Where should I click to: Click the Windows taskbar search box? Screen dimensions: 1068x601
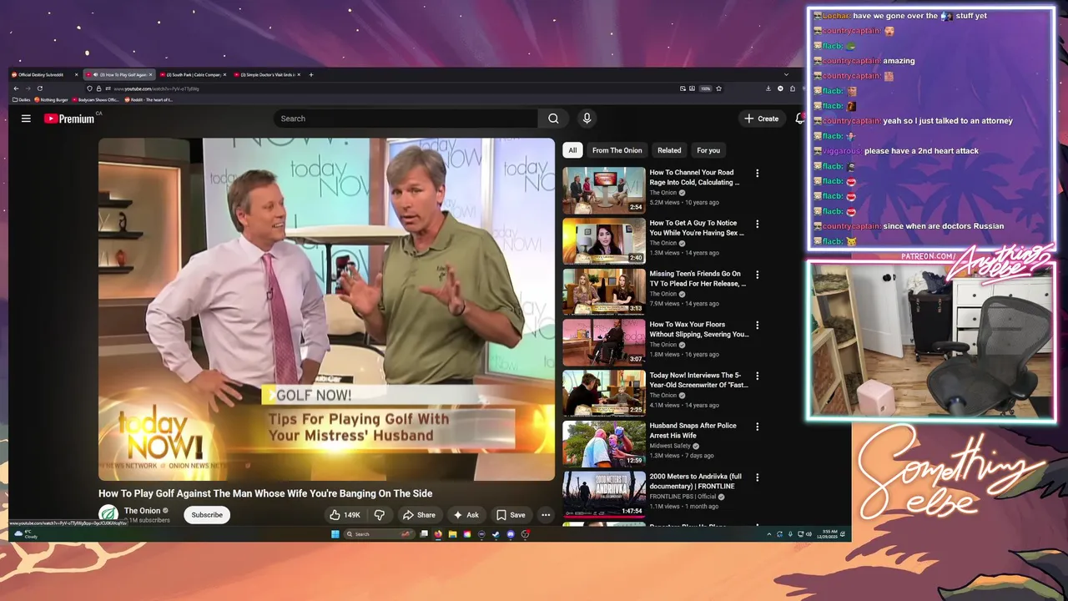coord(380,534)
